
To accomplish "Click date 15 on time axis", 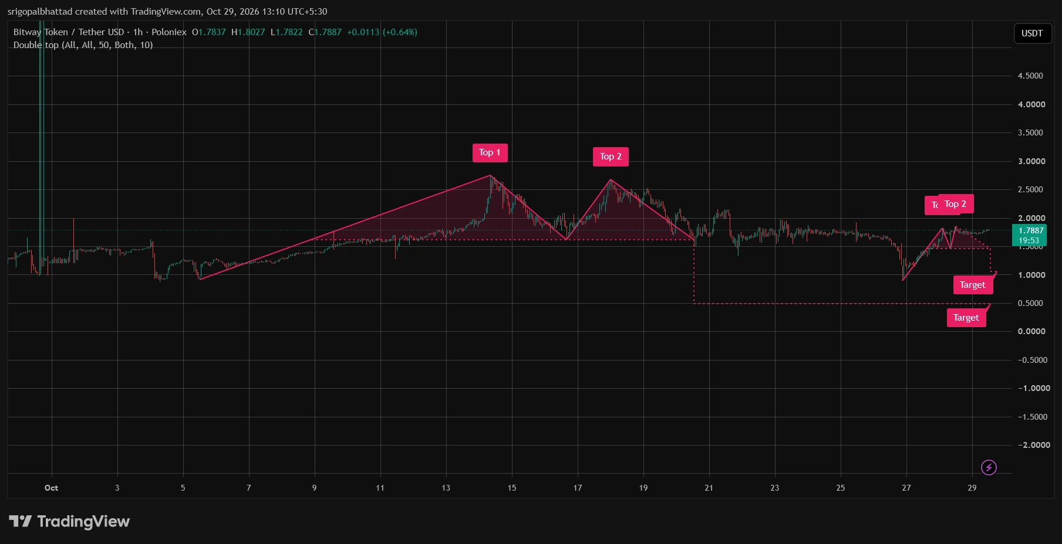I will click(x=512, y=488).
